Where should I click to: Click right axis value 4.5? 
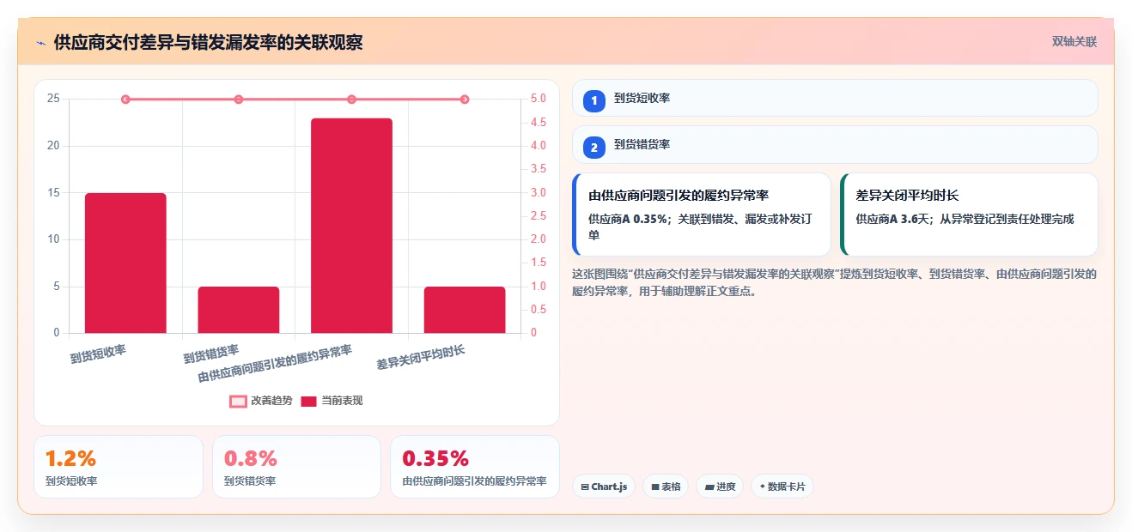click(x=539, y=122)
